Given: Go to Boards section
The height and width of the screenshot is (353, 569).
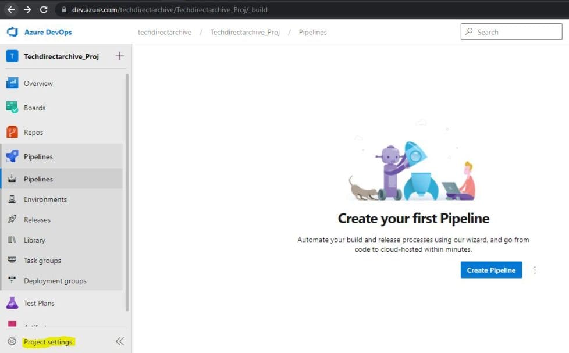Looking at the screenshot, I should (x=34, y=108).
